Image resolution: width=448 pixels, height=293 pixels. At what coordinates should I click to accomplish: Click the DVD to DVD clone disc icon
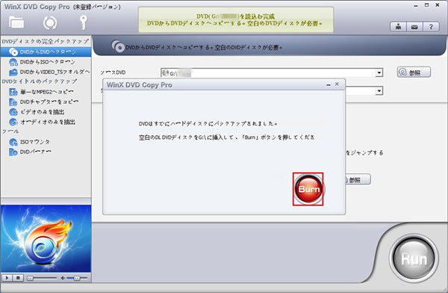coord(13,52)
